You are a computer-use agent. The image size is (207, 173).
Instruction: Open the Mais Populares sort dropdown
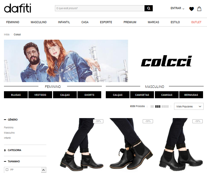click(x=189, y=106)
